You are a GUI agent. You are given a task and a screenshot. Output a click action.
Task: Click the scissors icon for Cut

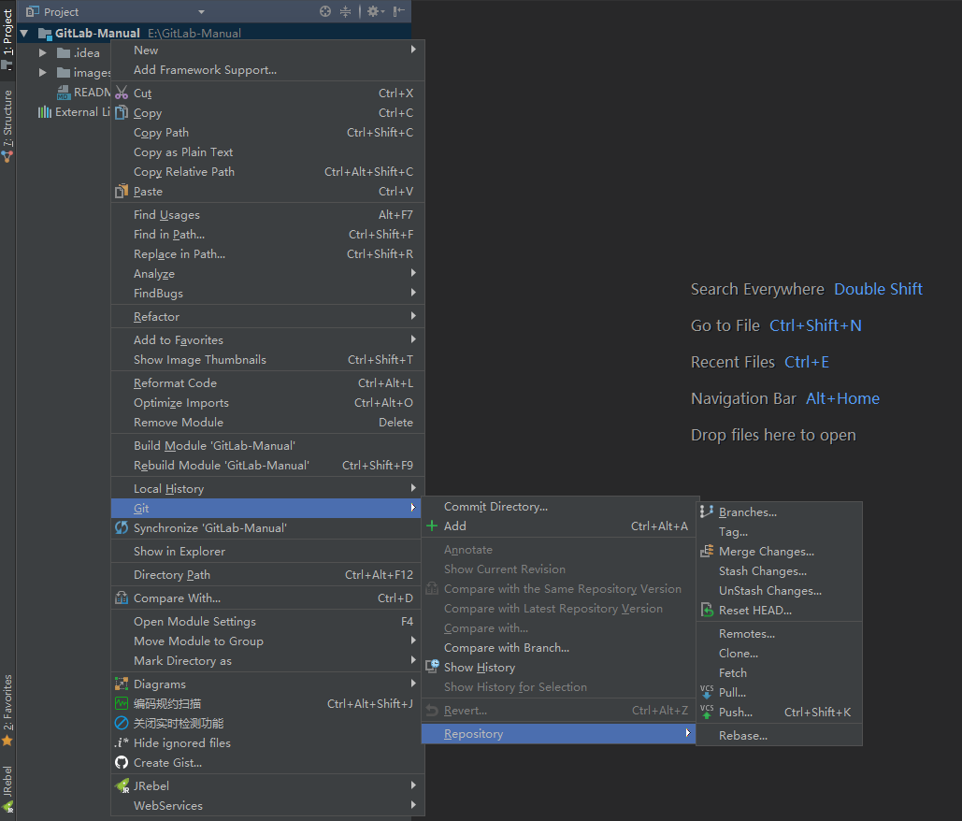122,93
